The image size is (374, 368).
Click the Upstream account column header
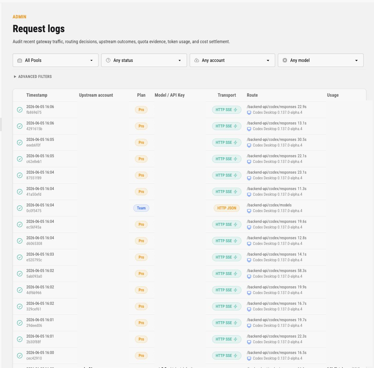(x=96, y=95)
